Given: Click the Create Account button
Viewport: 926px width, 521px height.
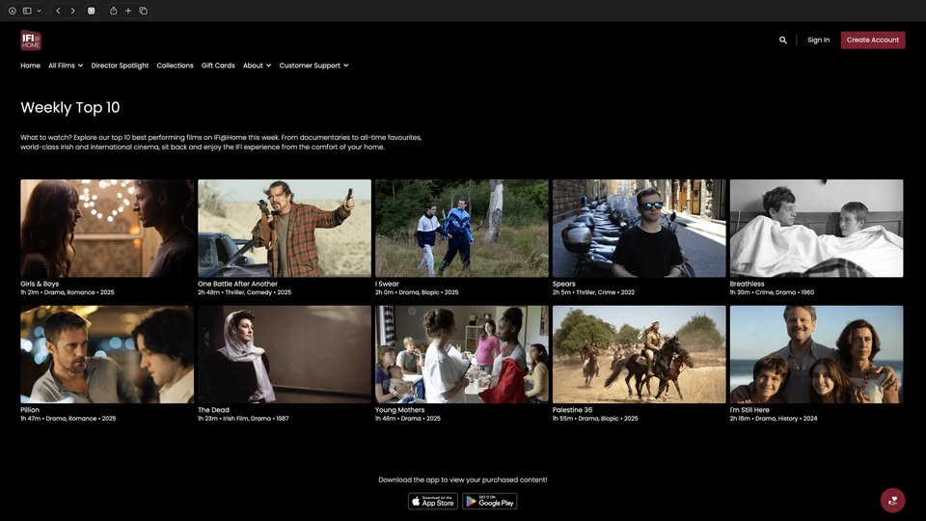Looking at the screenshot, I should [x=873, y=41].
